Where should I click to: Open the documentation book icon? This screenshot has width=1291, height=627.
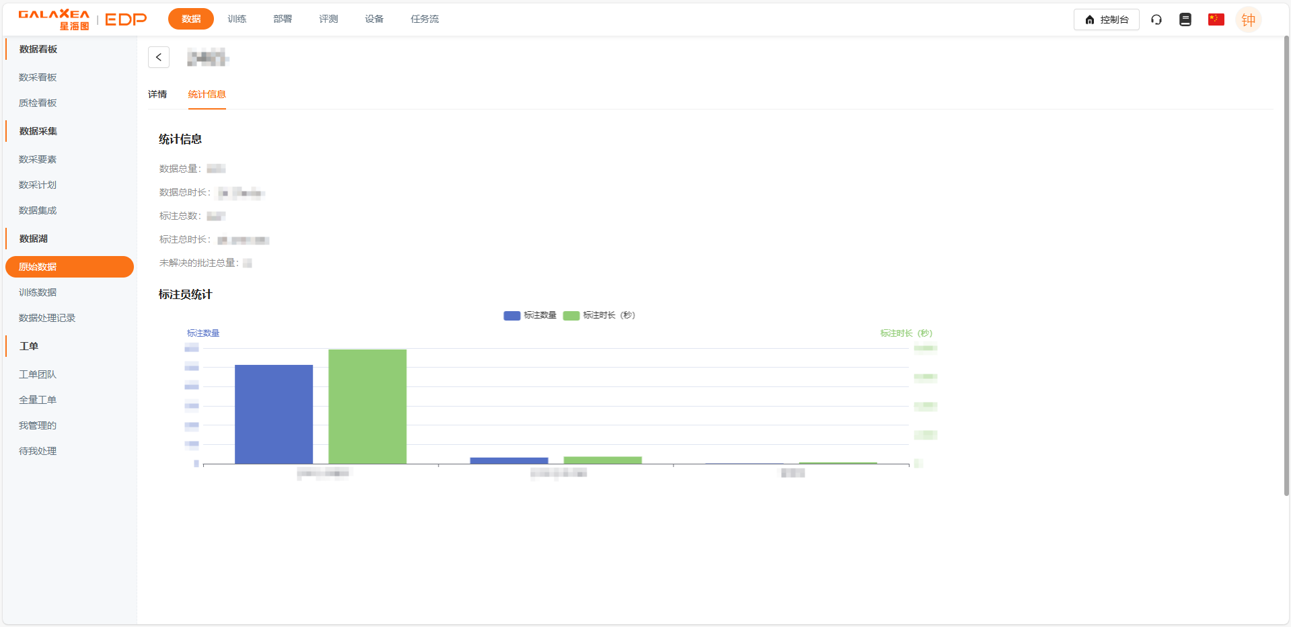pyautogui.click(x=1185, y=19)
